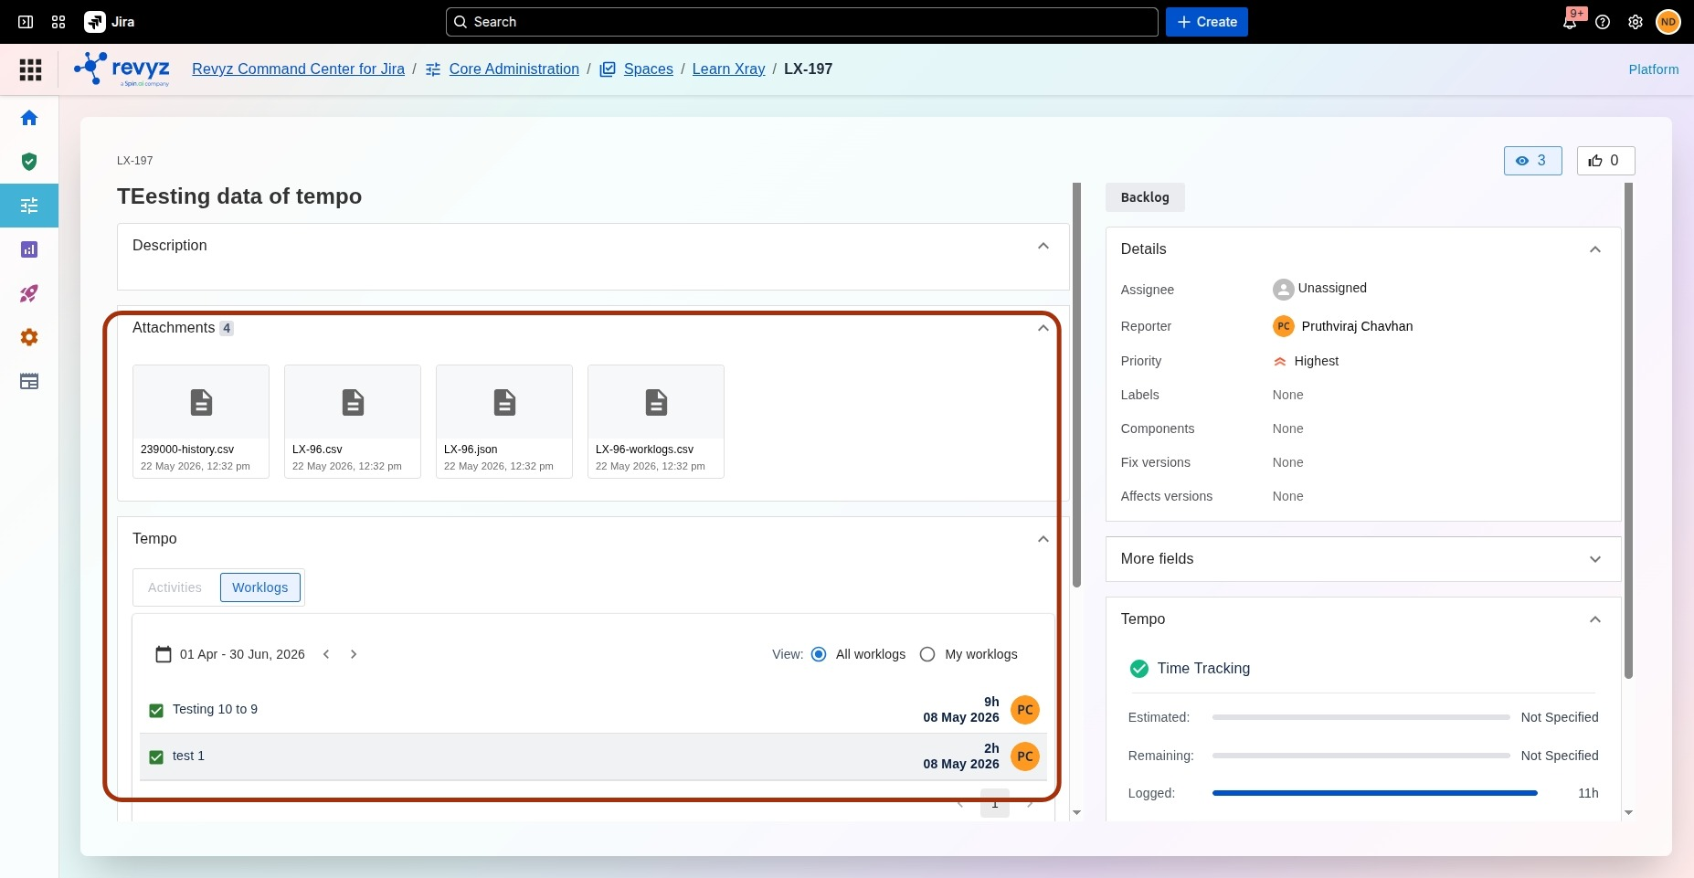This screenshot has width=1694, height=878.
Task: Open the green shield sidebar icon
Action: point(29,162)
